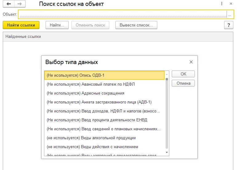Select Авансовый платеж по НДФЛ row
This screenshot has height=170, width=237.
(104, 84)
